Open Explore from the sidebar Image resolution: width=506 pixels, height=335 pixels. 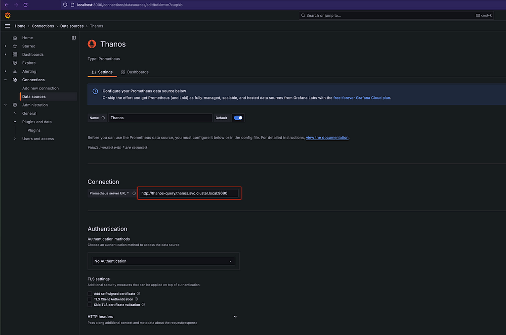tap(29, 63)
